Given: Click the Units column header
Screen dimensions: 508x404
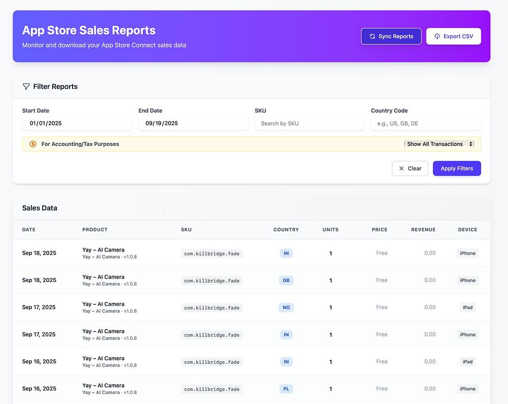Looking at the screenshot, I should pyautogui.click(x=330, y=230).
